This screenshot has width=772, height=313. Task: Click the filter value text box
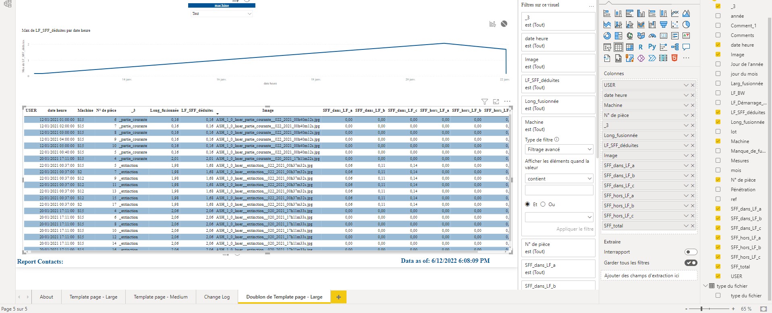[x=559, y=190]
